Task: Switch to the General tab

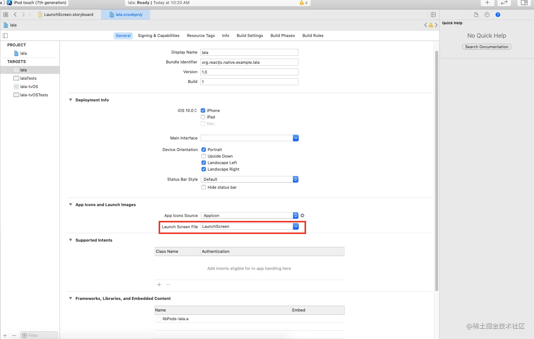Action: click(x=123, y=35)
